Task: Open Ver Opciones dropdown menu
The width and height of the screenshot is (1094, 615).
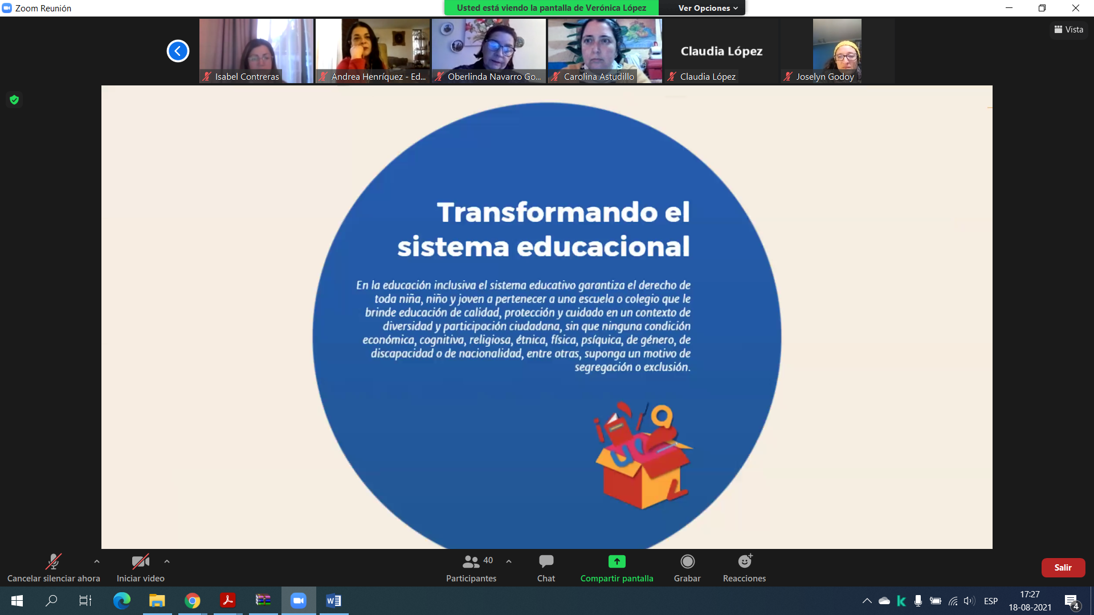Action: tap(707, 8)
